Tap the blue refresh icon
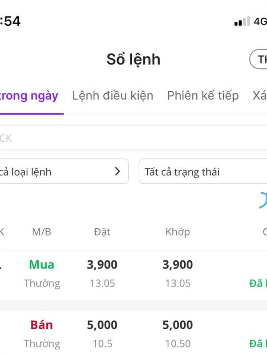The width and height of the screenshot is (267, 356). [263, 200]
